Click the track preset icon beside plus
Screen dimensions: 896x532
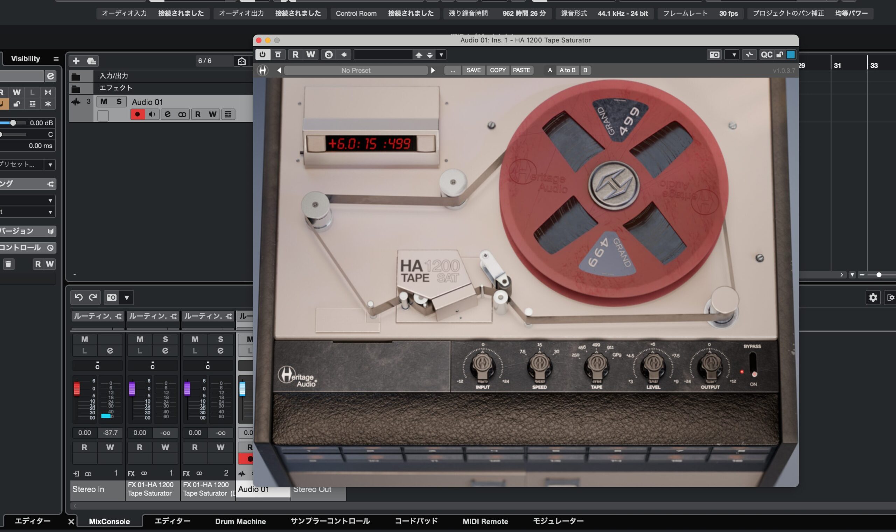pos(91,61)
